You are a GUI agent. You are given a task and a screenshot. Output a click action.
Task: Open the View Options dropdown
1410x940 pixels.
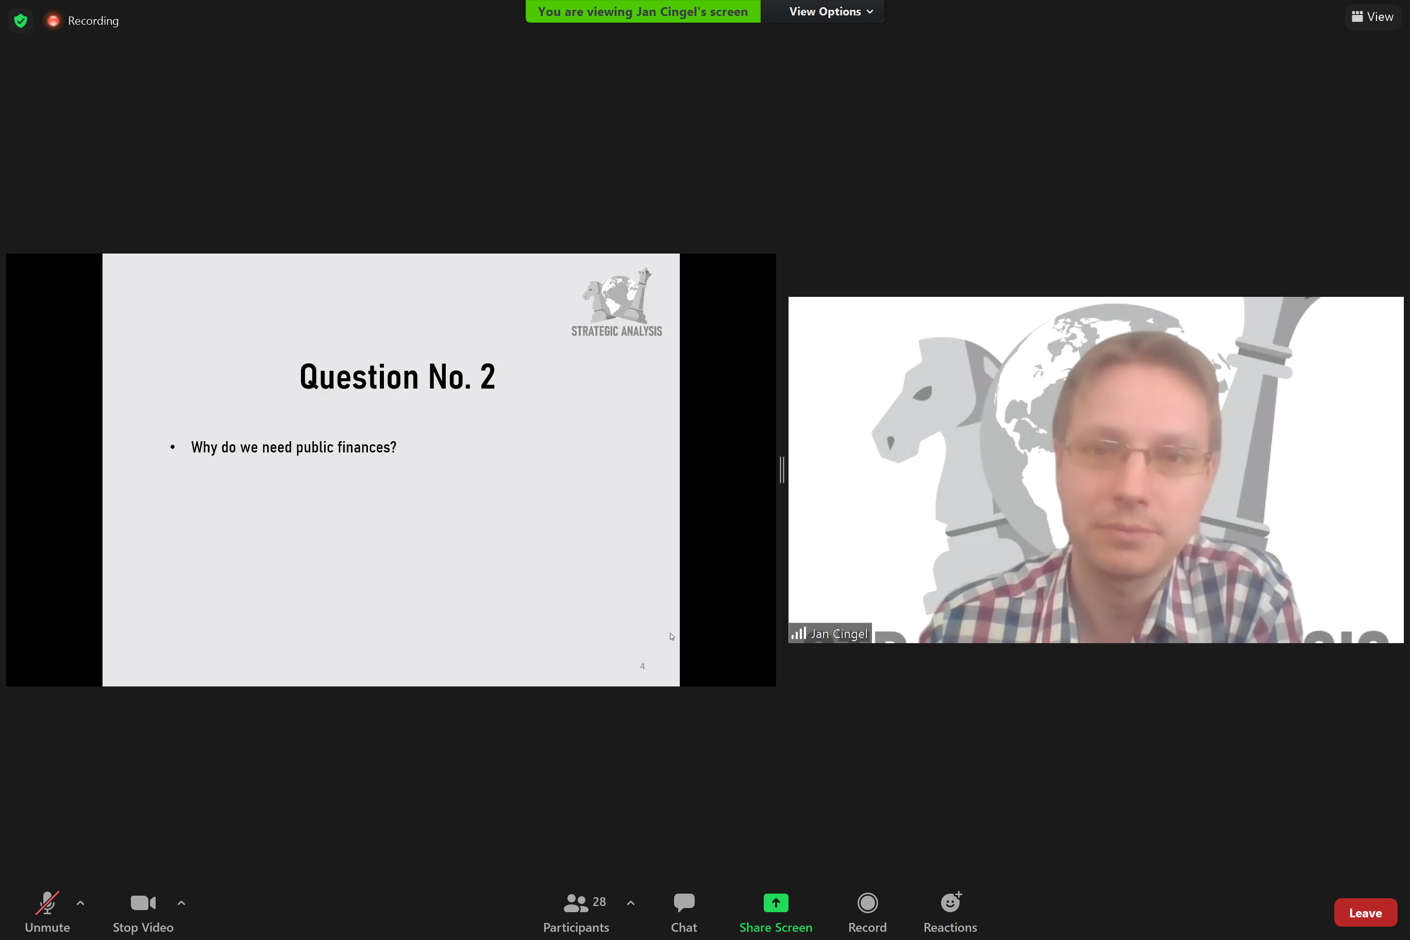[x=830, y=11]
